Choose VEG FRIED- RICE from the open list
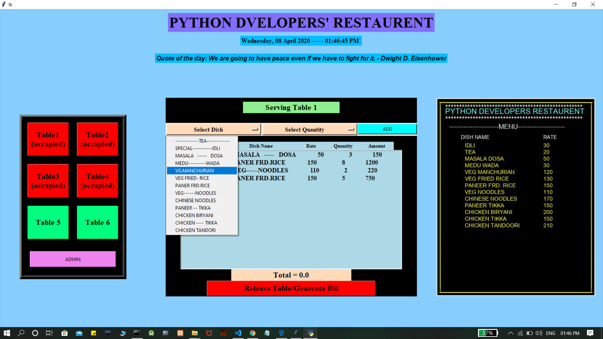 click(192, 178)
